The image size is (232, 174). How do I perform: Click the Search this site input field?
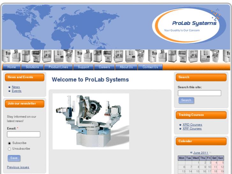pos(199,93)
